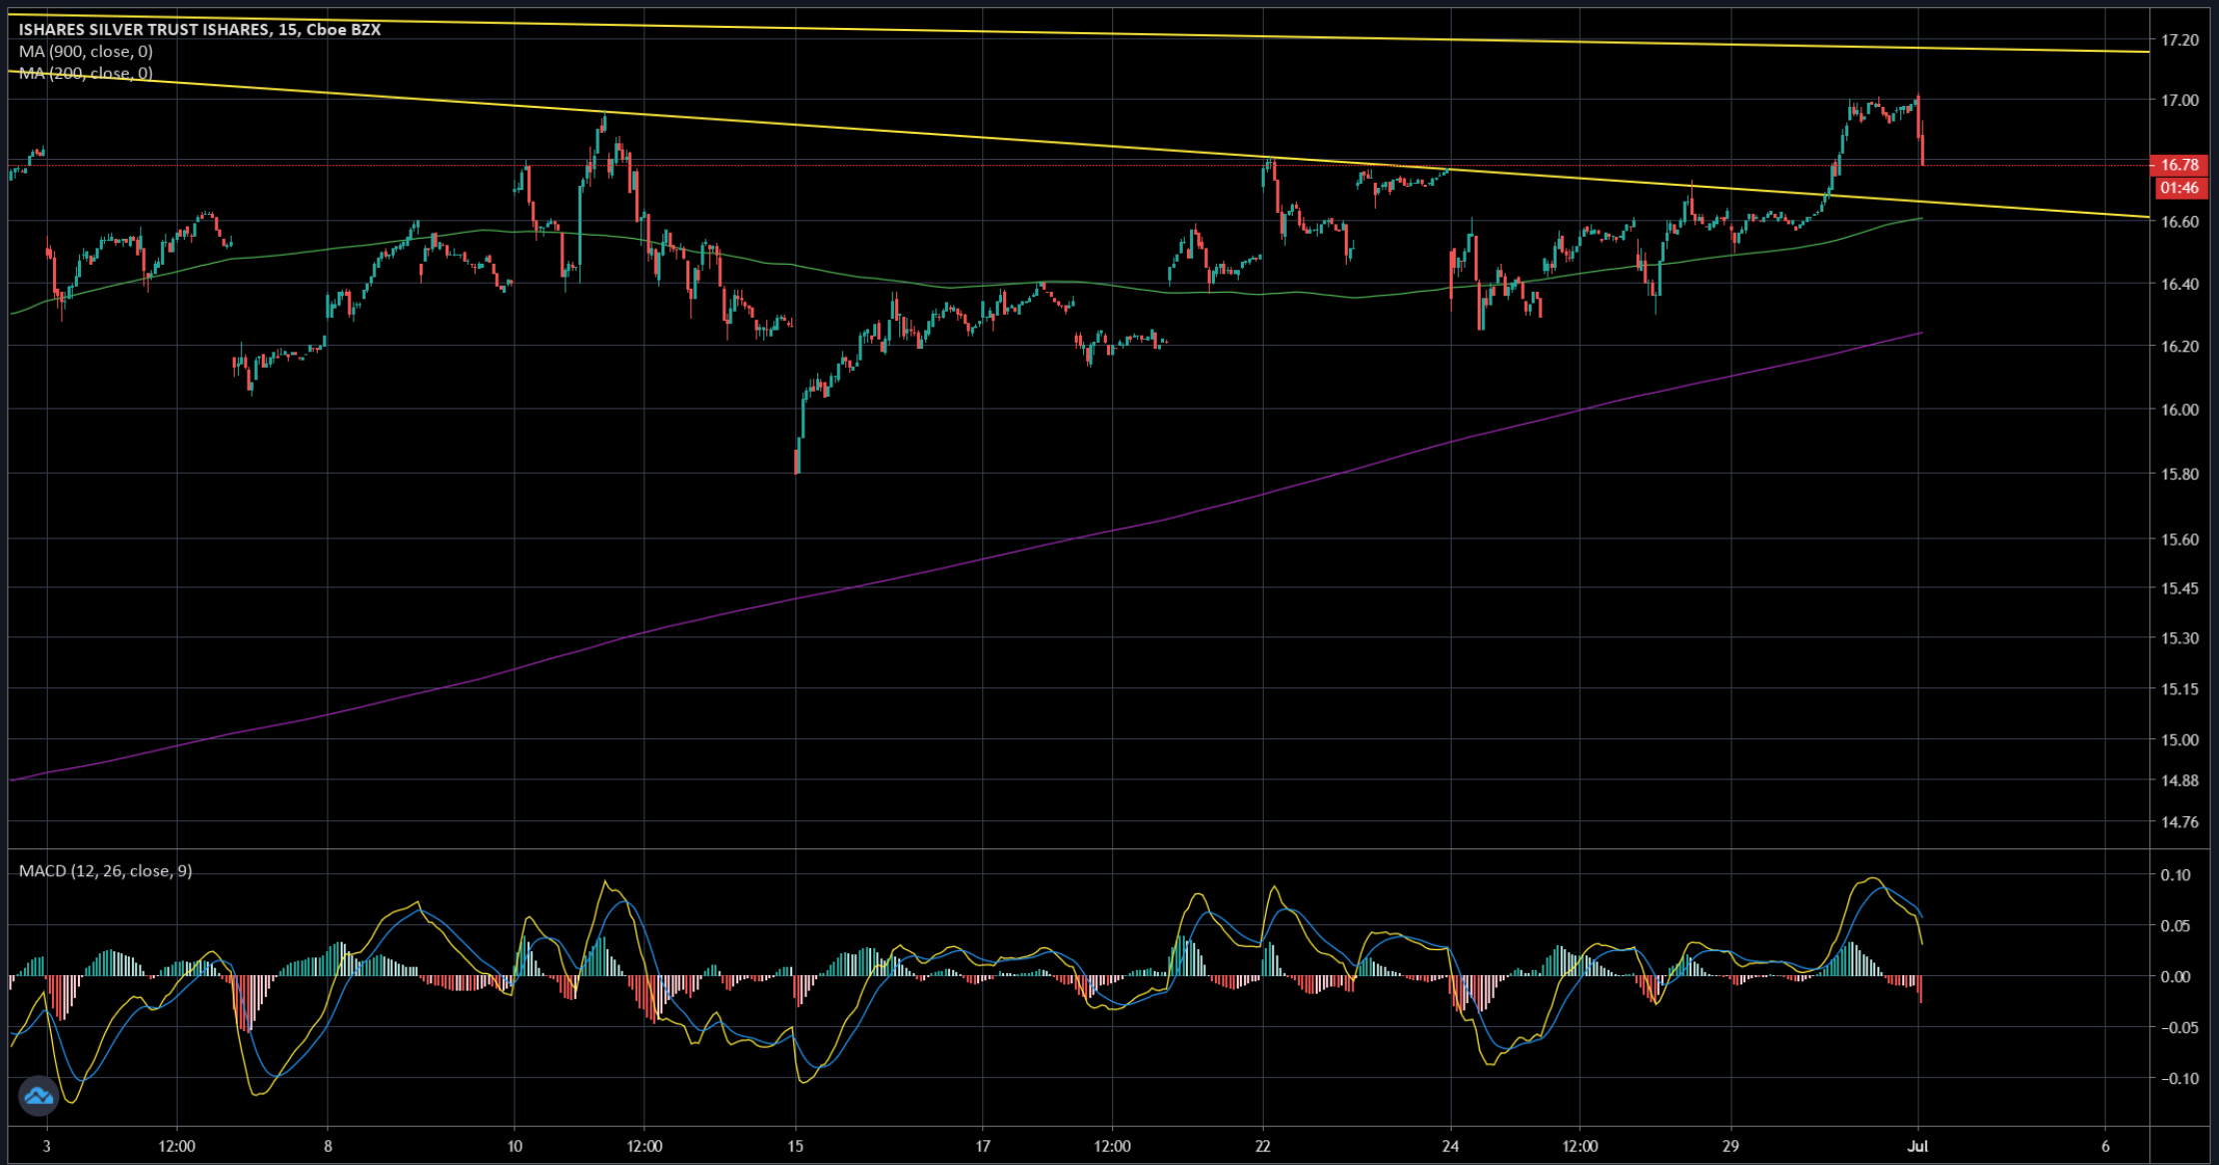Click the MACD 0.10 scale label
Image resolution: width=2219 pixels, height=1165 pixels.
tap(2175, 875)
